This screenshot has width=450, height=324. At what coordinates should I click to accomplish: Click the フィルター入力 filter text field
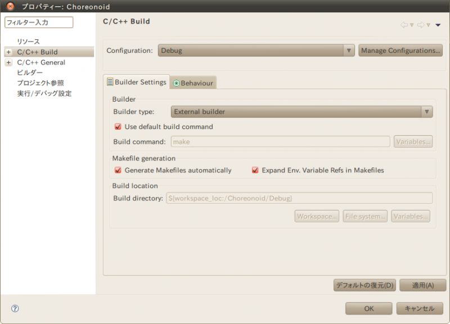click(39, 22)
